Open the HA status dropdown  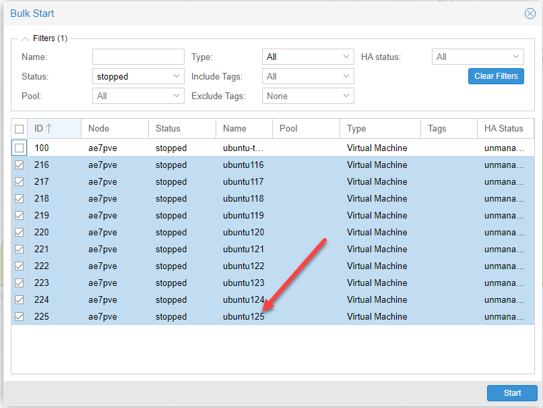click(x=478, y=57)
